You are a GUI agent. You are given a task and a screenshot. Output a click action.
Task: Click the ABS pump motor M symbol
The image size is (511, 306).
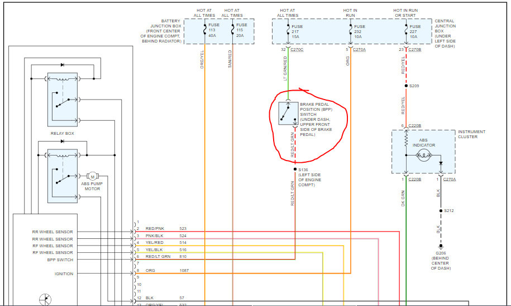(93, 176)
